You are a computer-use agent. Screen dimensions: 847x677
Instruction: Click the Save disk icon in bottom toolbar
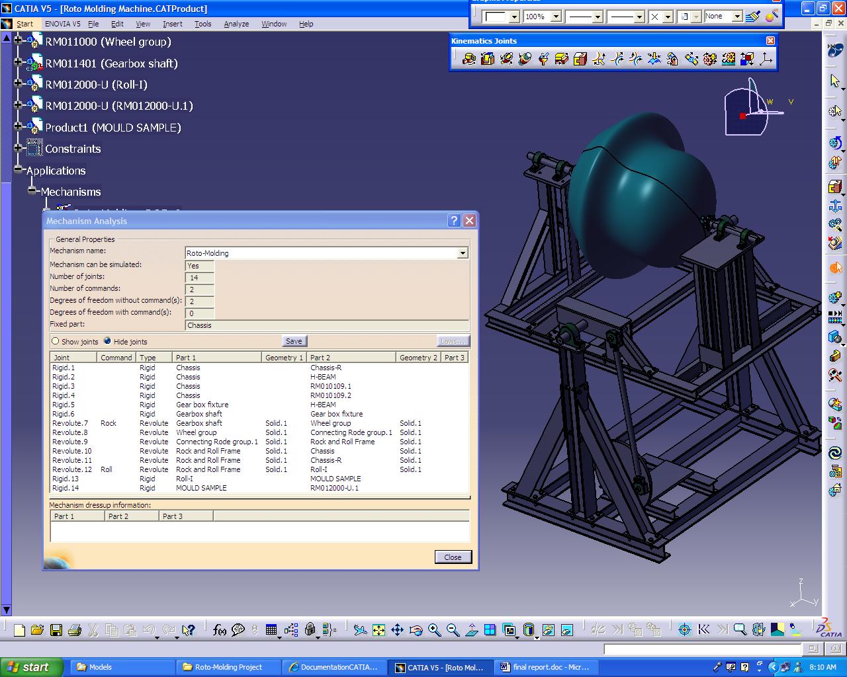point(56,630)
